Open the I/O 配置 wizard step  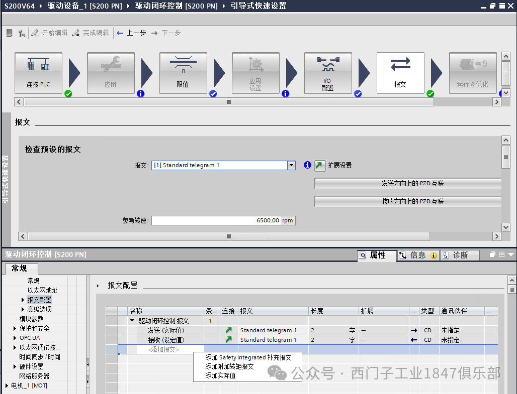coord(328,73)
